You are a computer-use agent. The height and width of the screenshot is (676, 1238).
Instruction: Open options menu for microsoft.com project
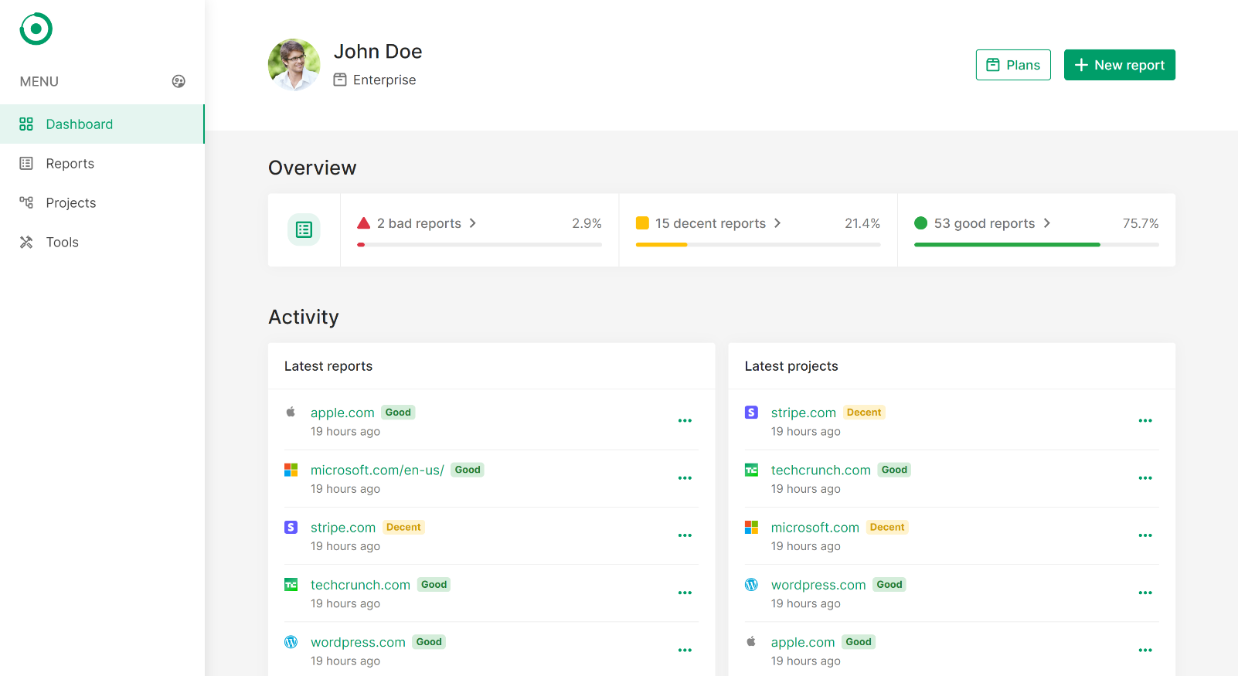tap(1145, 535)
